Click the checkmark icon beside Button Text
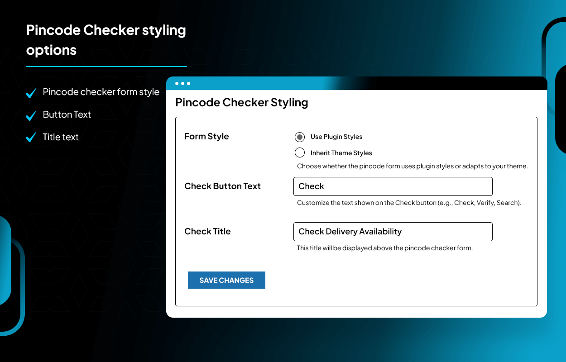 click(x=31, y=116)
